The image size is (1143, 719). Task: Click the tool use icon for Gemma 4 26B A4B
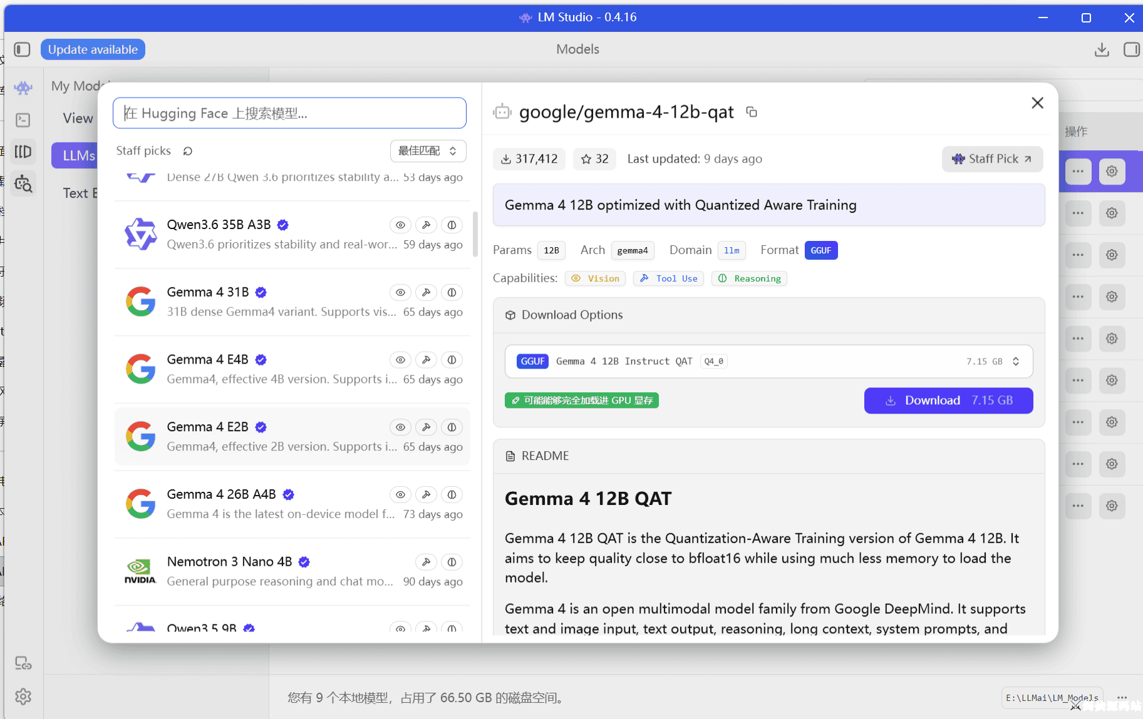(426, 494)
